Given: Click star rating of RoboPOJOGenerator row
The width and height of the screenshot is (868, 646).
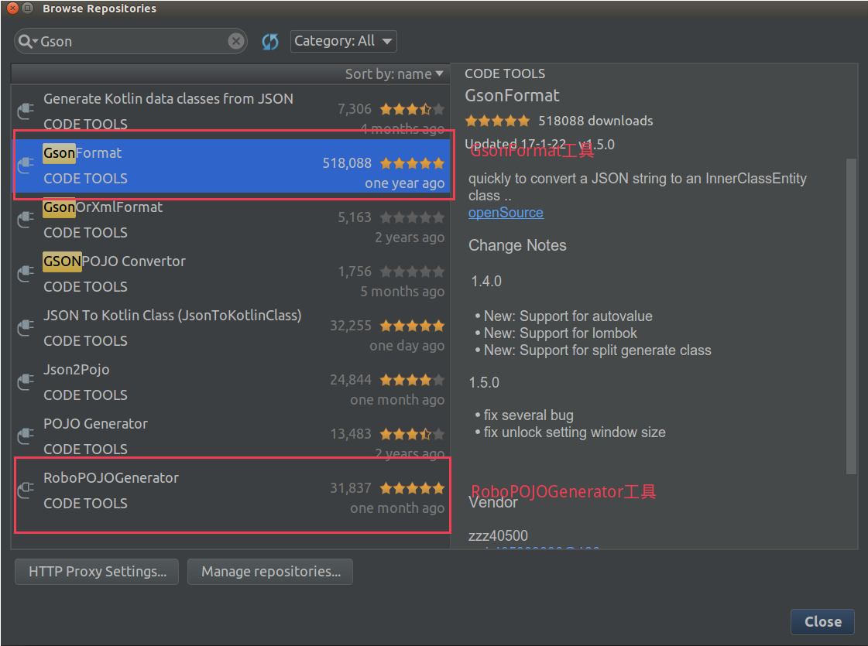Looking at the screenshot, I should pos(412,488).
